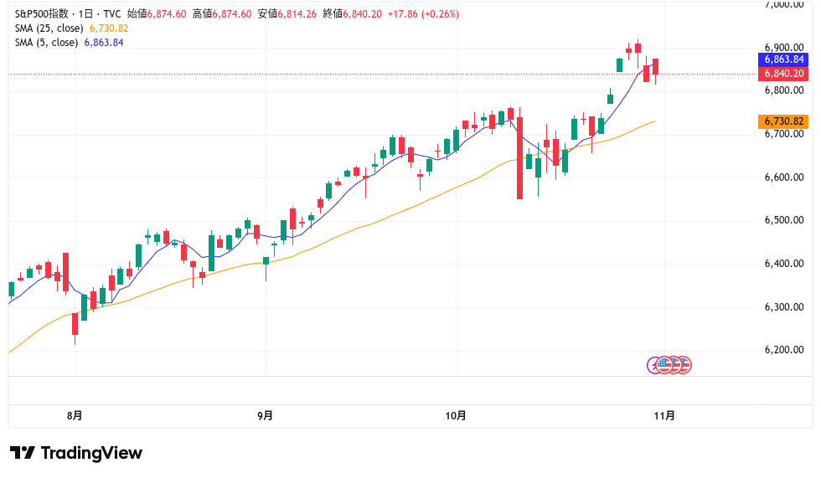This screenshot has width=821, height=478.
Task: Click the red 6,840.20 last price tag
Action: (784, 74)
